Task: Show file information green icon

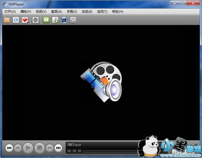Action: point(46,20)
